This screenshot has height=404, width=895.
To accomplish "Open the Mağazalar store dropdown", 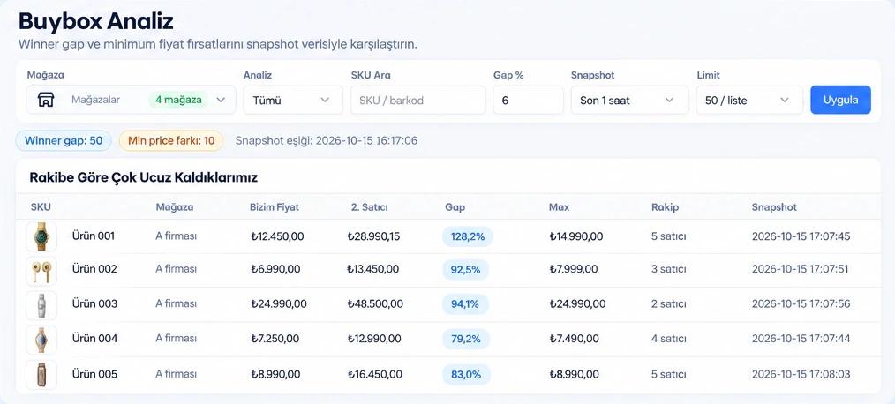I will 132,100.
